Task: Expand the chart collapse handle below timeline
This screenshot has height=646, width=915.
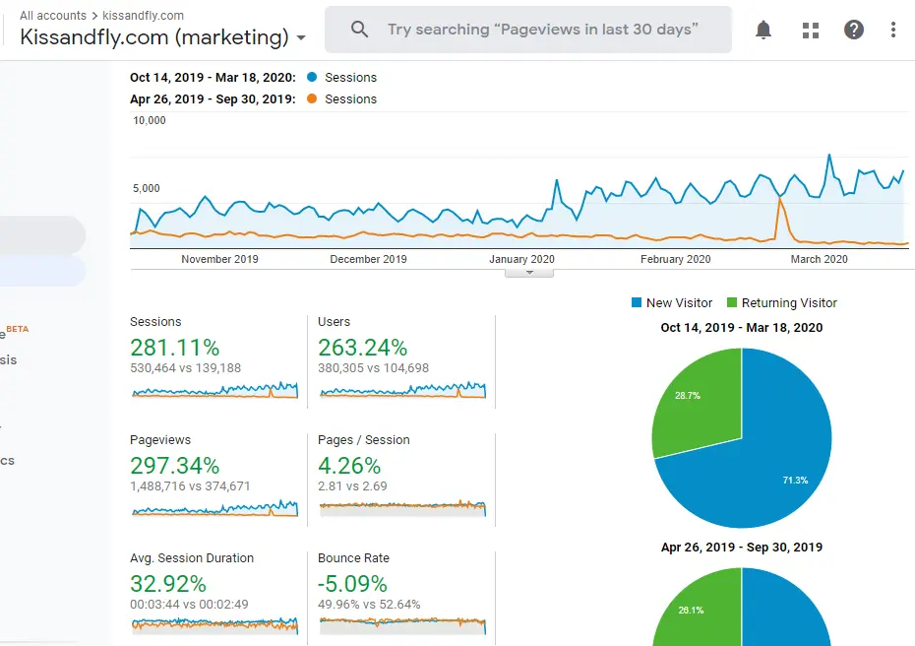Action: tap(529, 273)
